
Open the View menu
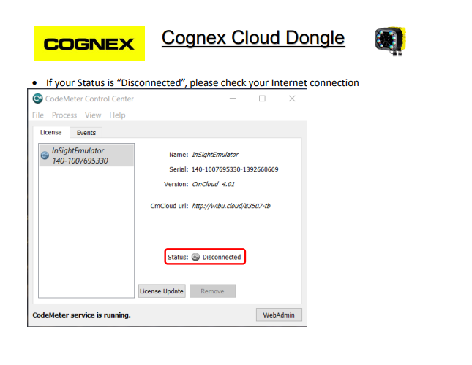[93, 115]
